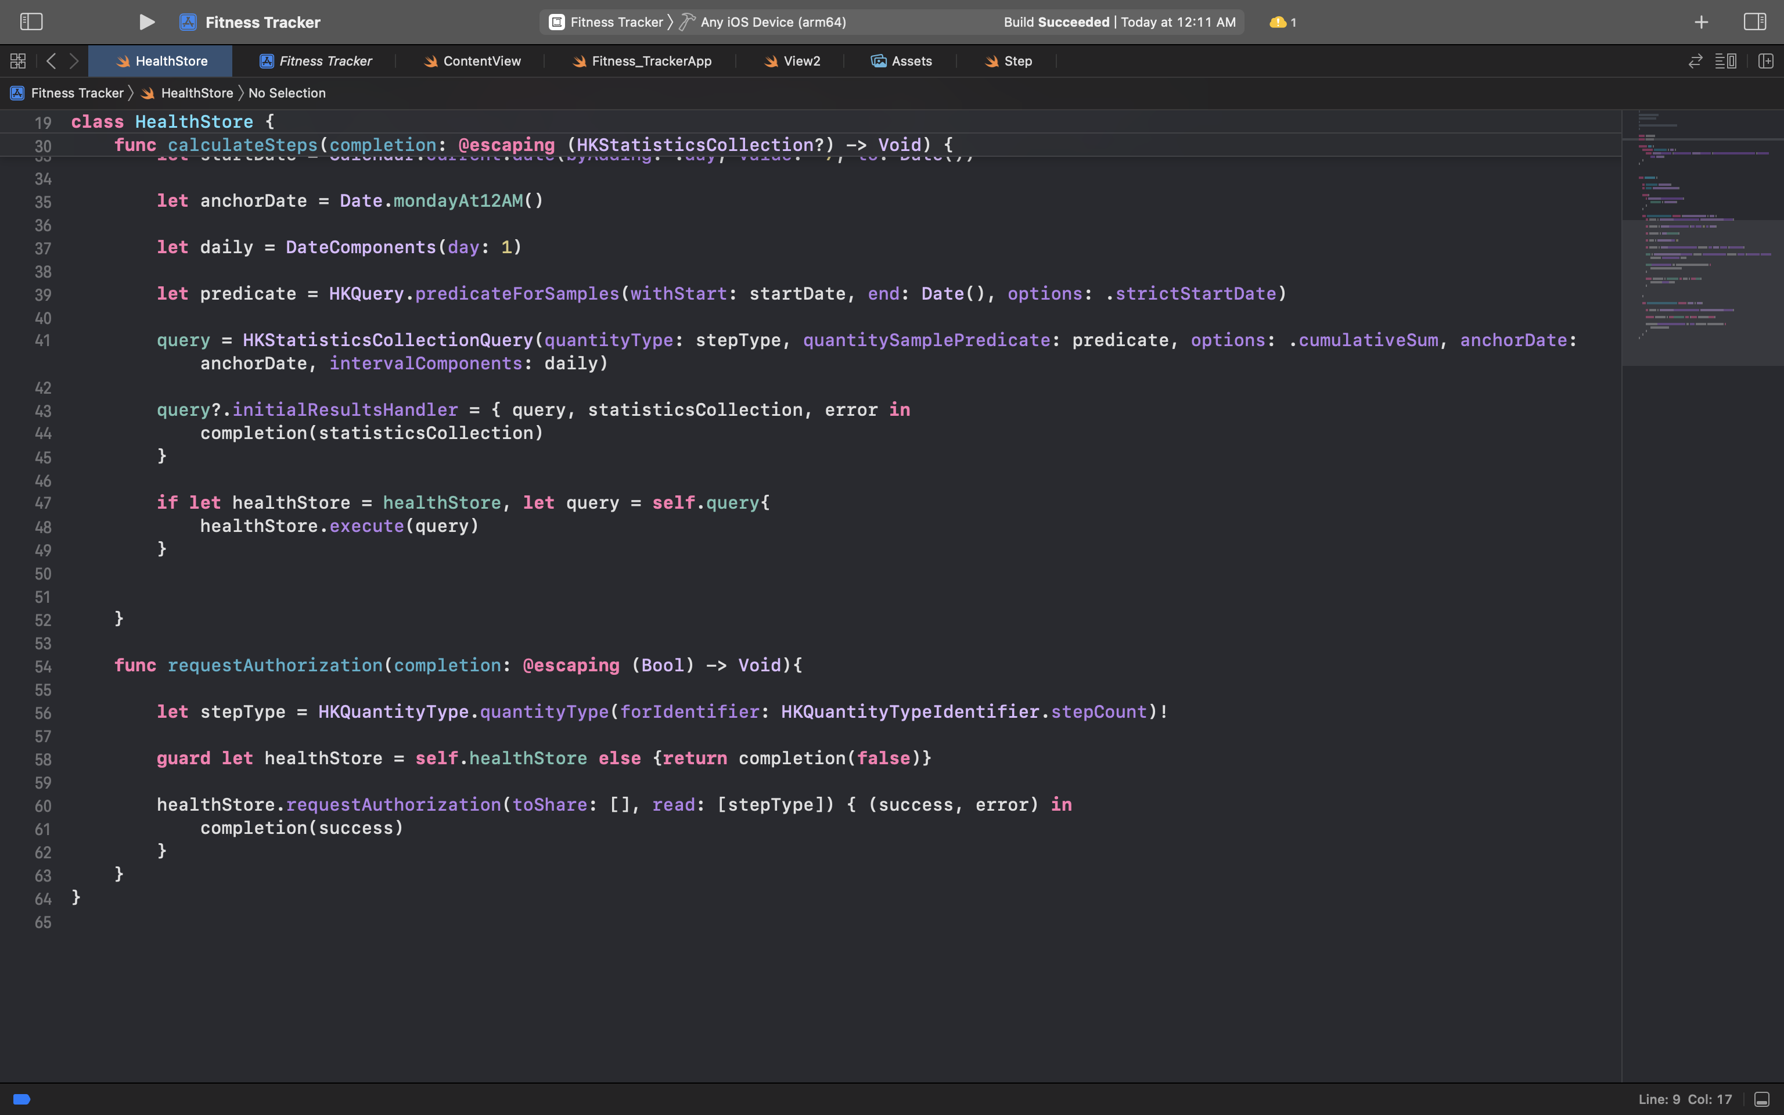Click the Assets catalog tab icon

click(x=878, y=61)
